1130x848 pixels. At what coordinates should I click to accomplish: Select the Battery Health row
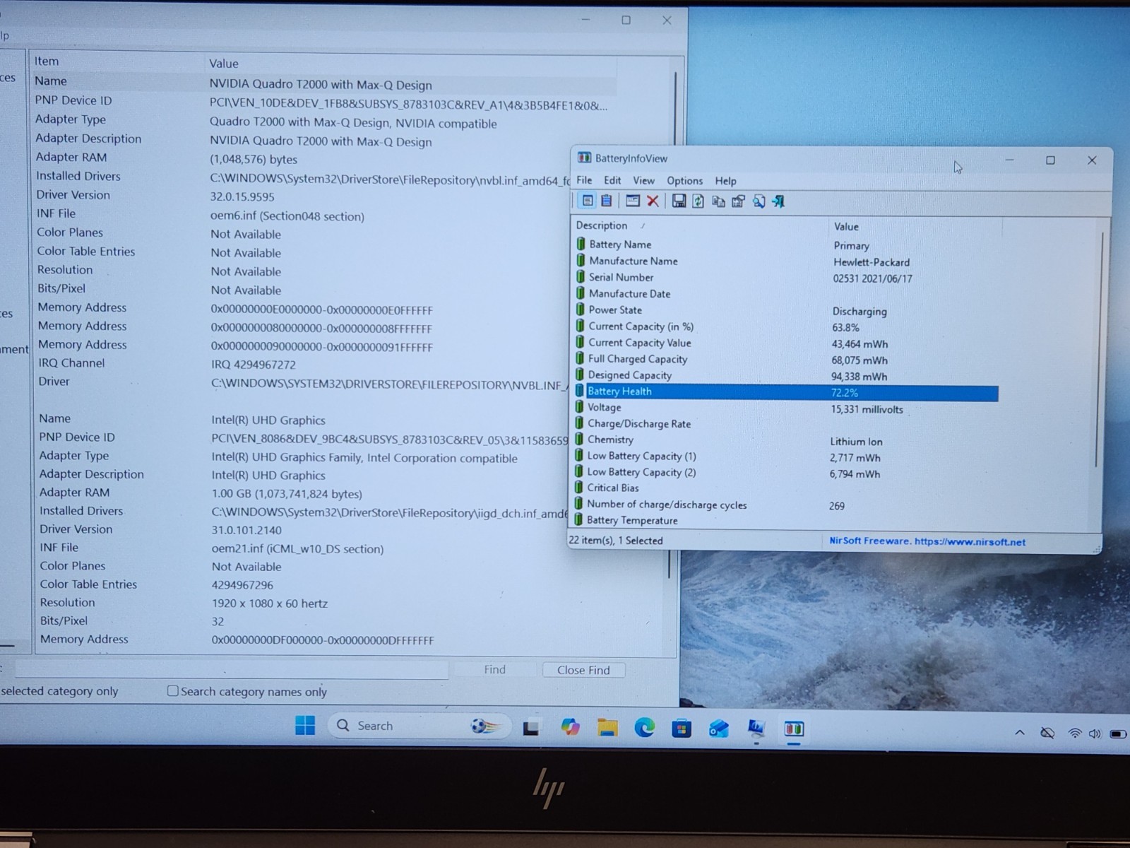pyautogui.click(x=786, y=392)
